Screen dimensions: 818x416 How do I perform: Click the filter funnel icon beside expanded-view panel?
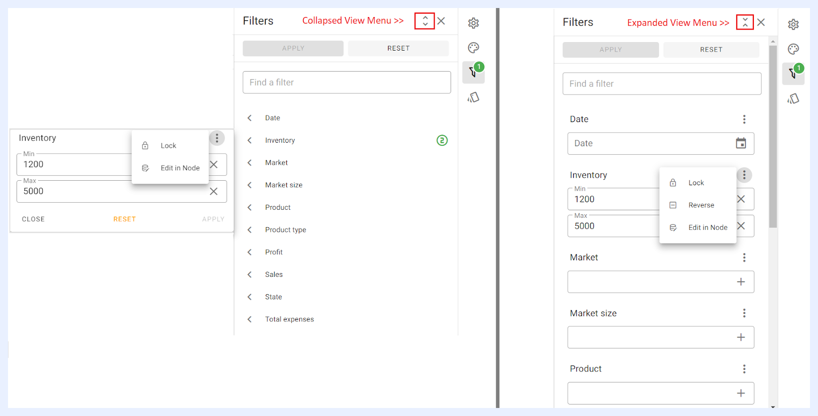click(793, 74)
